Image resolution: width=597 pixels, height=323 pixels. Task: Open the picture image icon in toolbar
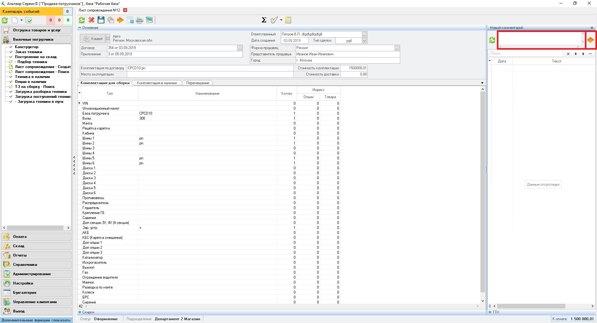pyautogui.click(x=150, y=20)
